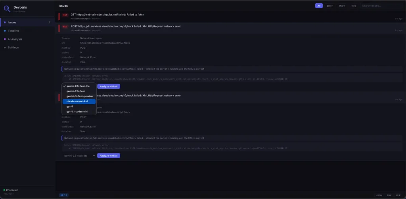Click the 'Issues' page heading

tap(63, 6)
